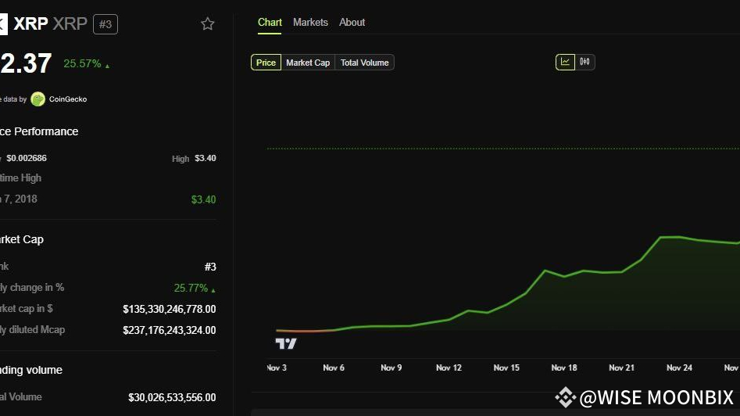Click the Nov 9 date axis label
Image resolution: width=740 pixels, height=416 pixels.
tap(391, 368)
